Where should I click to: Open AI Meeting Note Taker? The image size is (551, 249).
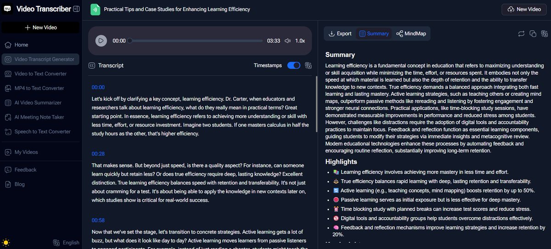pyautogui.click(x=40, y=117)
